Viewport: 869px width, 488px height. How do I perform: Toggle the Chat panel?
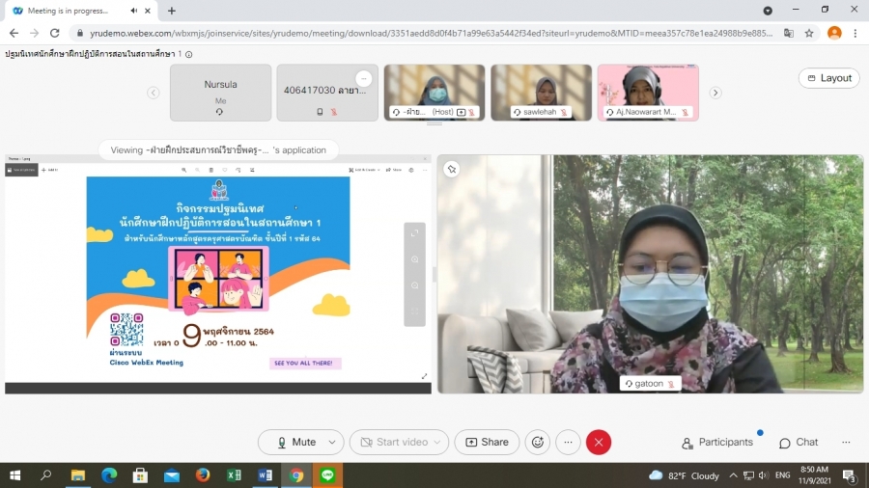coord(799,442)
